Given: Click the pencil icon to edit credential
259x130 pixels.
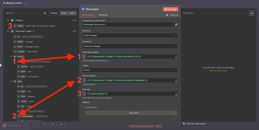Looking at the screenshot, I should tap(176, 24).
